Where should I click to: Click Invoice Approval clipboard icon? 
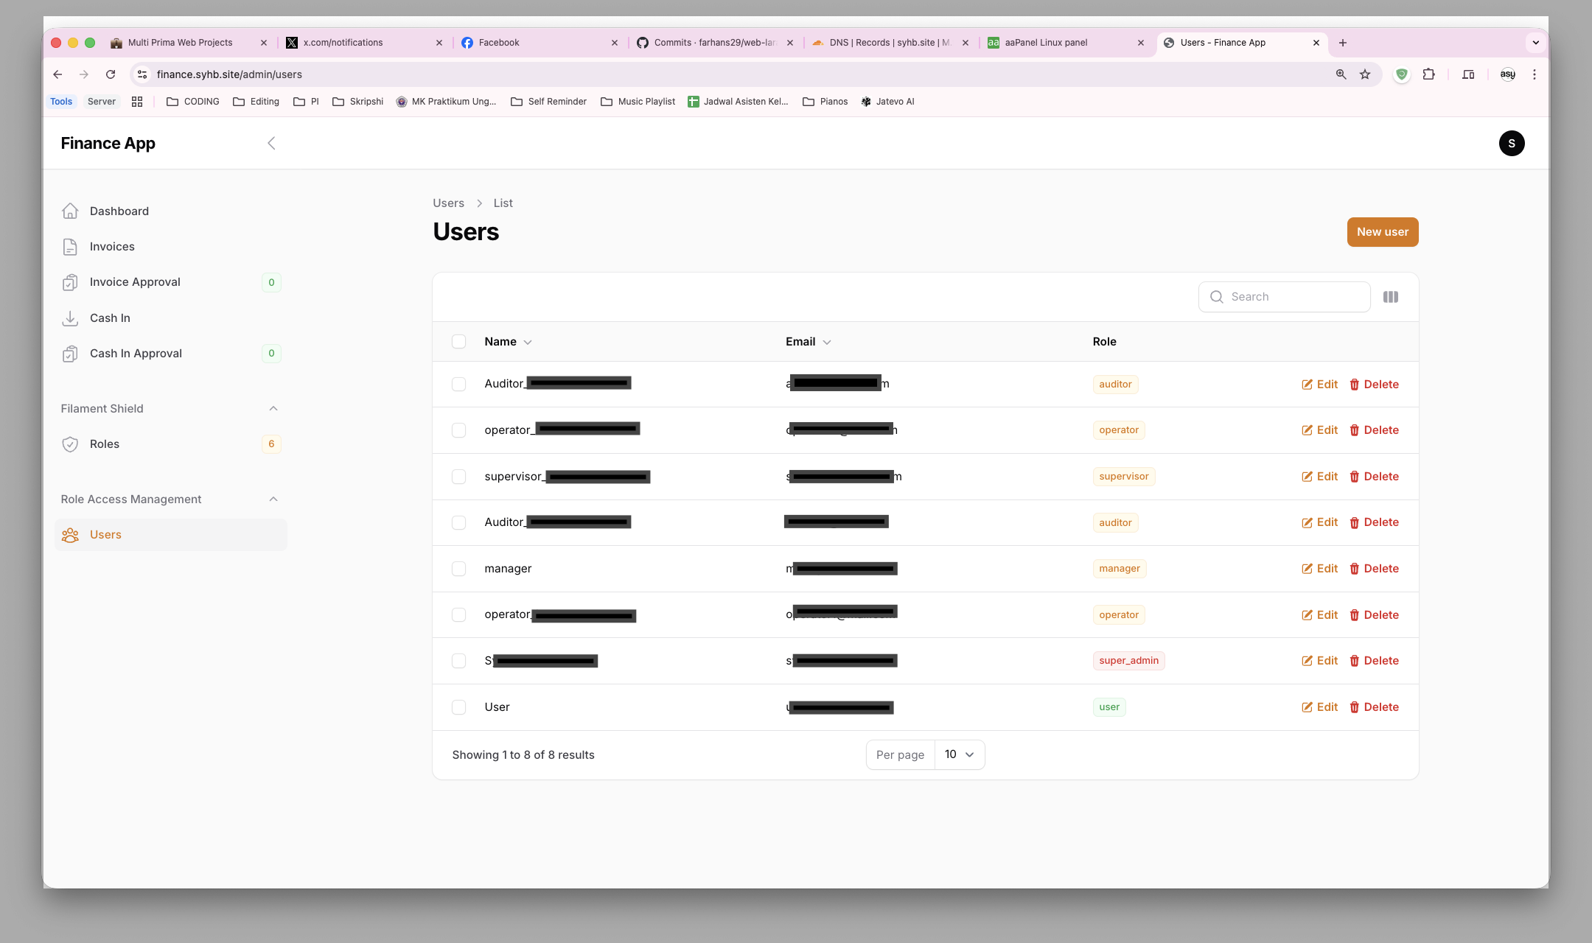[x=70, y=282]
